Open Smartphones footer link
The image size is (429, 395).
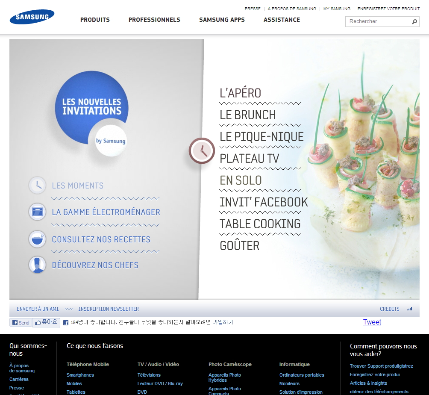(80, 375)
